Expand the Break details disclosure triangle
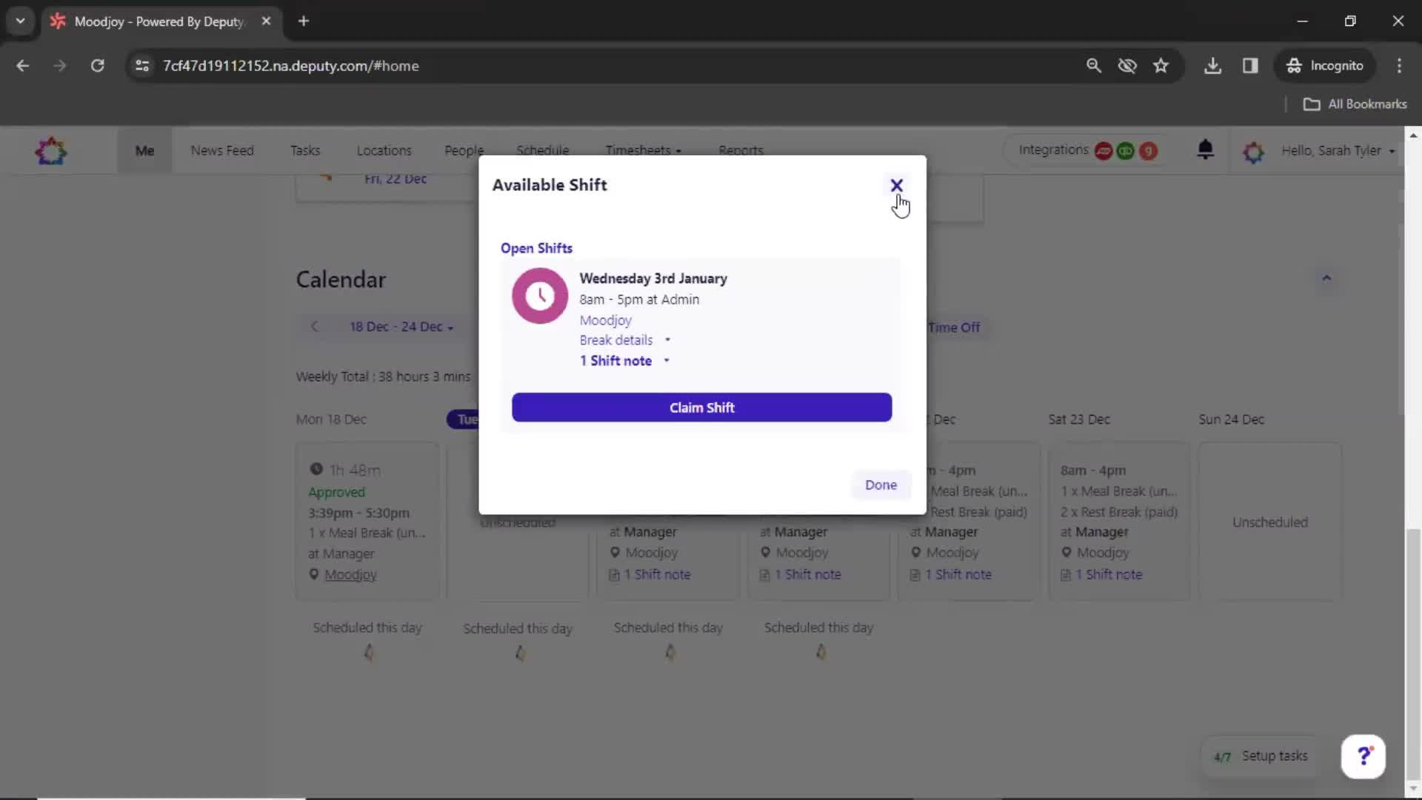1422x800 pixels. (668, 340)
